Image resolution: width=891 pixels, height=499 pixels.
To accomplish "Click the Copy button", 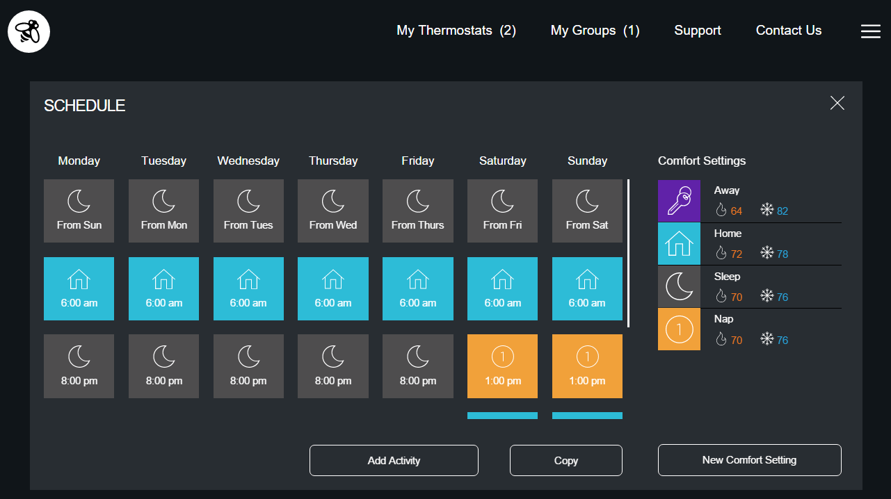I will click(x=565, y=460).
